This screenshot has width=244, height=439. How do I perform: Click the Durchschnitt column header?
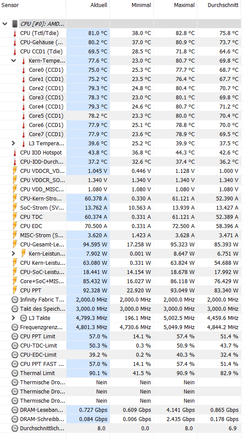pos(219,5)
